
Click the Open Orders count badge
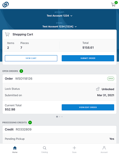point(21,71)
